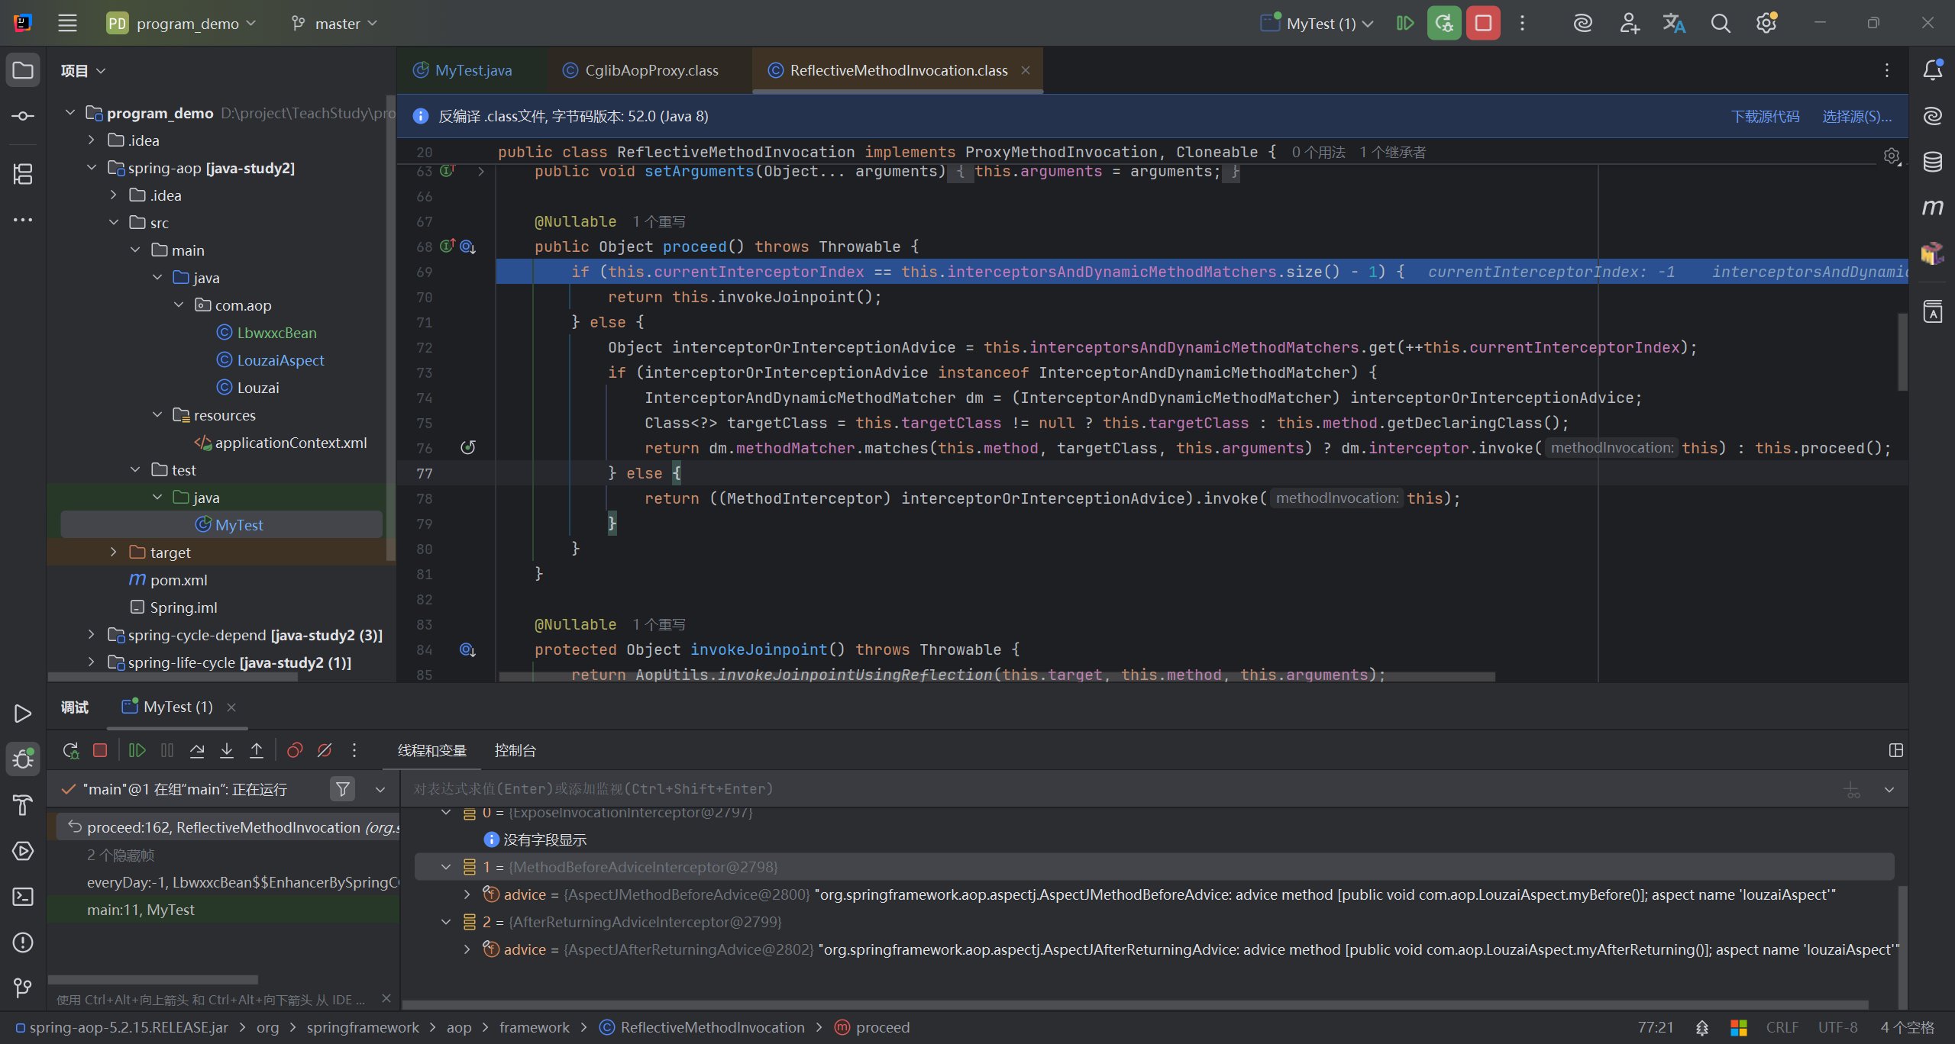Expand the target folder in tree
Viewport: 1955px width, 1044px height.
[x=113, y=552]
